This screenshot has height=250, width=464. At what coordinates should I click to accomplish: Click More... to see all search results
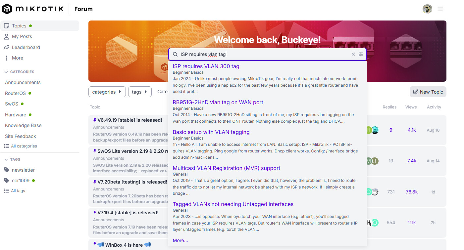(180, 240)
